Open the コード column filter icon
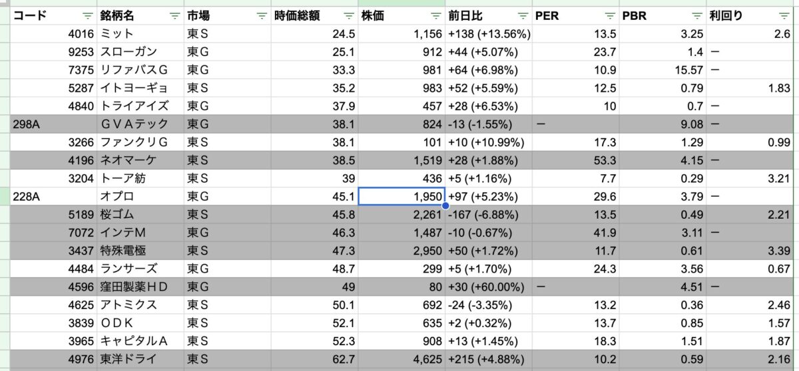 click(88, 16)
